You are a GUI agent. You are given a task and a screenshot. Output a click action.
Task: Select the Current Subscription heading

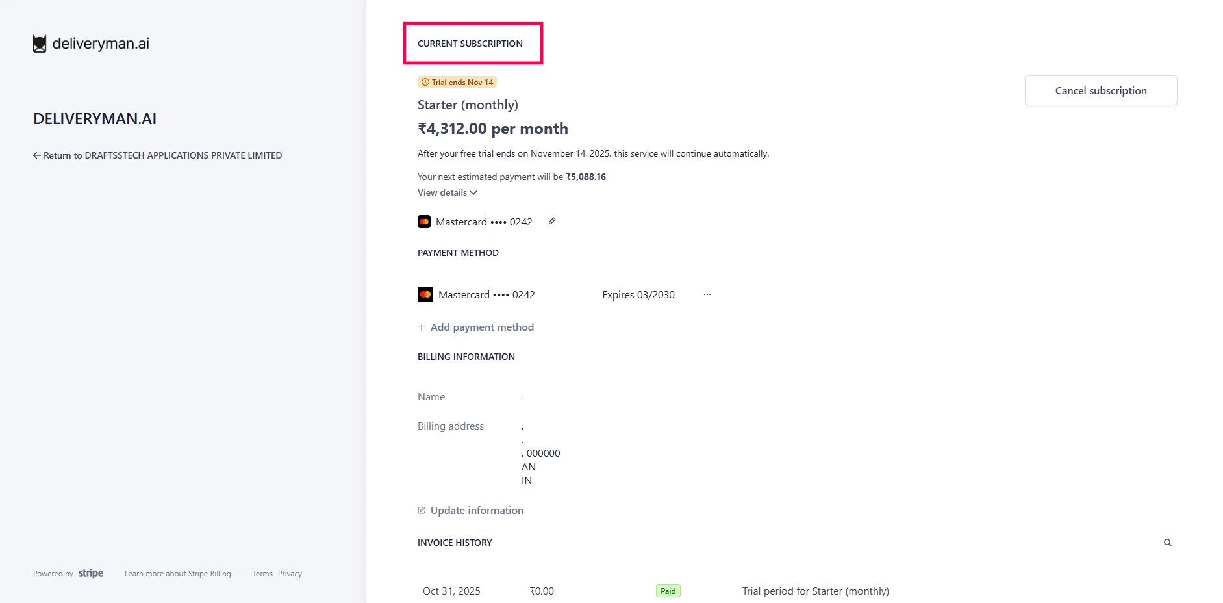470,44
